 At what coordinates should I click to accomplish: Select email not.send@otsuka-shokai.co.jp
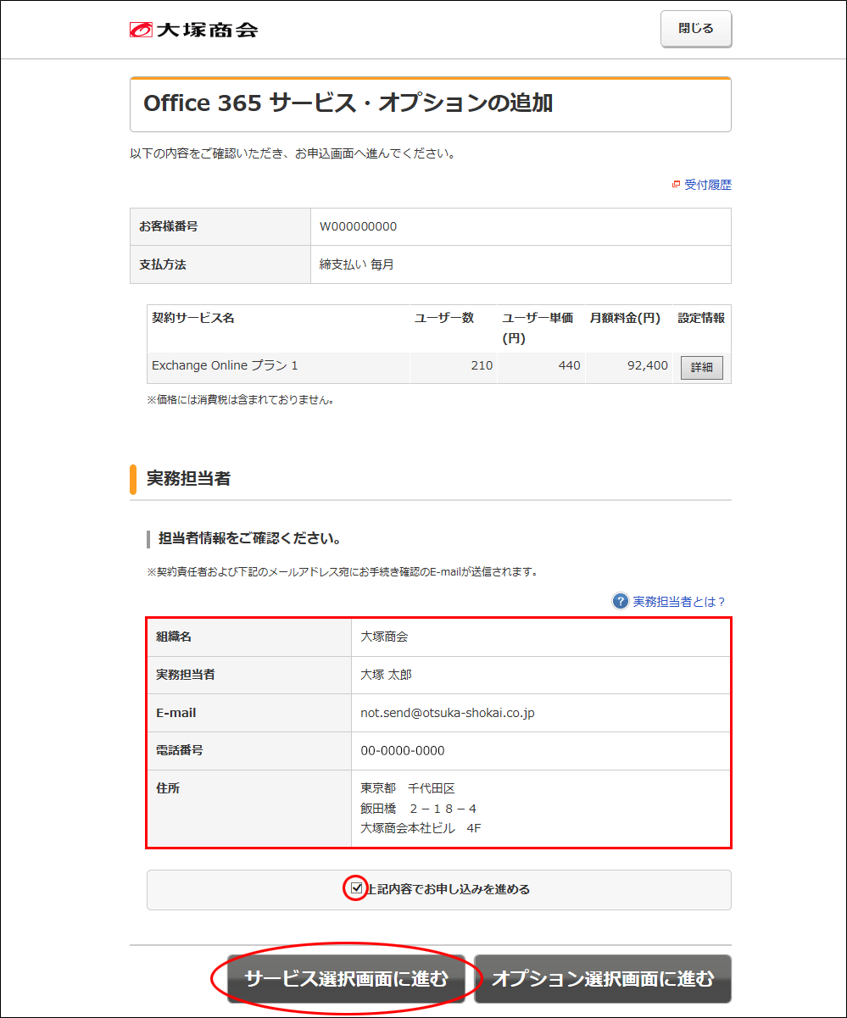[448, 714]
